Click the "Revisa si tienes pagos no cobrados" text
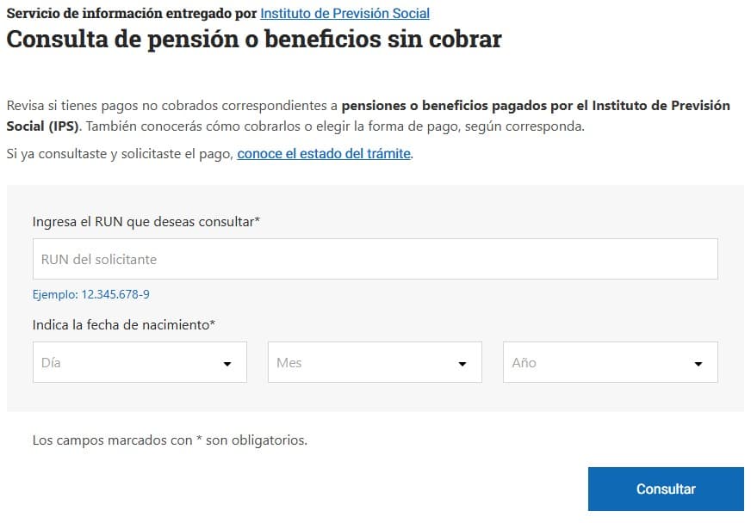Image resolution: width=751 pixels, height=523 pixels. (x=172, y=106)
